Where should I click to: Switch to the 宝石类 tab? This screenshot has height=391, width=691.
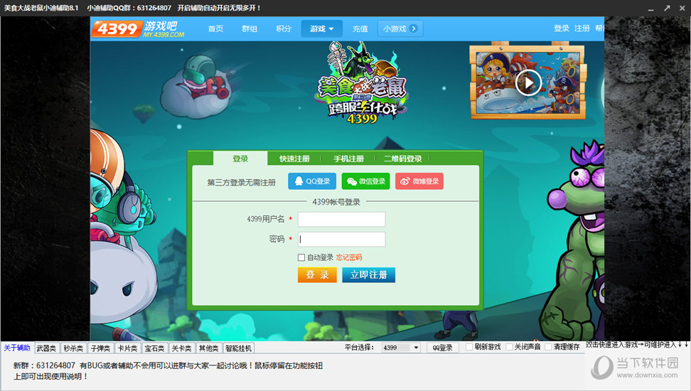click(155, 348)
